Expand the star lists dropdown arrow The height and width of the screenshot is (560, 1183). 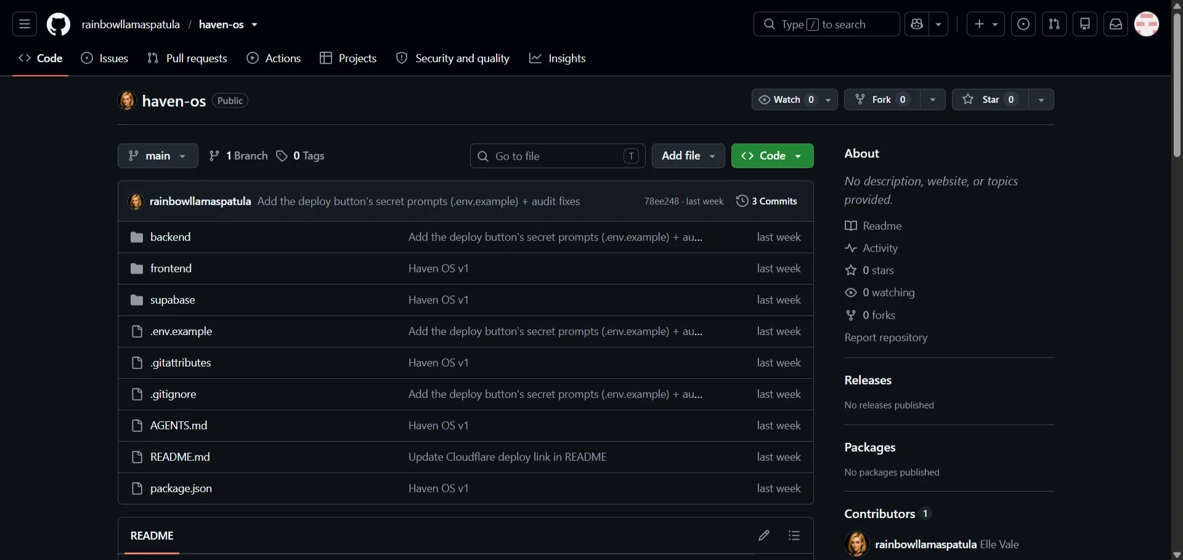coord(1041,100)
